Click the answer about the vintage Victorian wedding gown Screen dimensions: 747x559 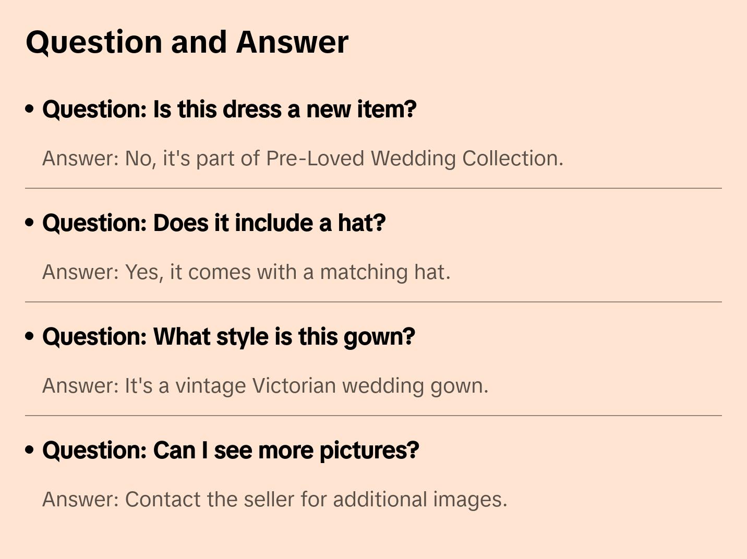click(265, 386)
